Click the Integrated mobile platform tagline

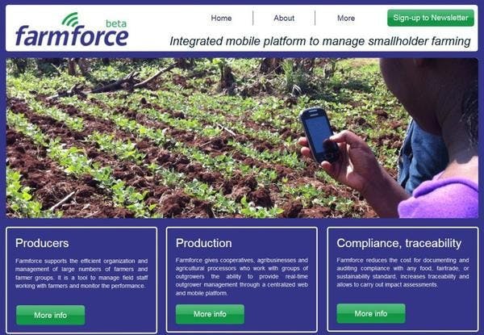click(320, 41)
